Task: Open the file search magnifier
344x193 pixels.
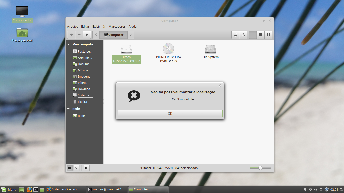Action: point(243,35)
